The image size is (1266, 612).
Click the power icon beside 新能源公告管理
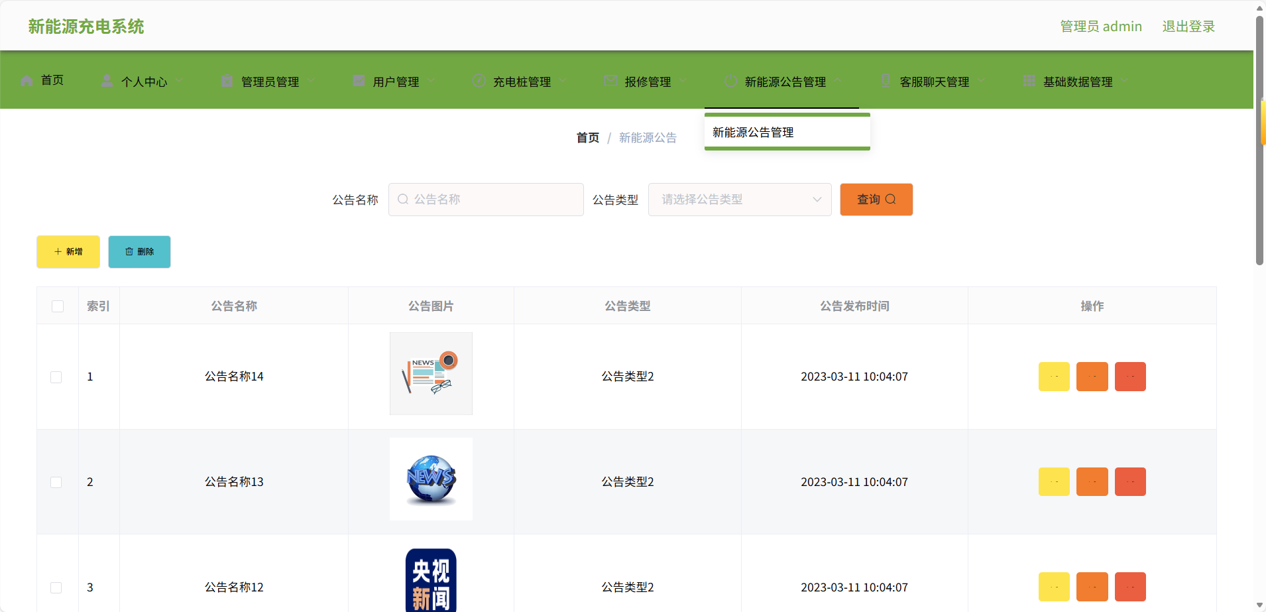[730, 81]
